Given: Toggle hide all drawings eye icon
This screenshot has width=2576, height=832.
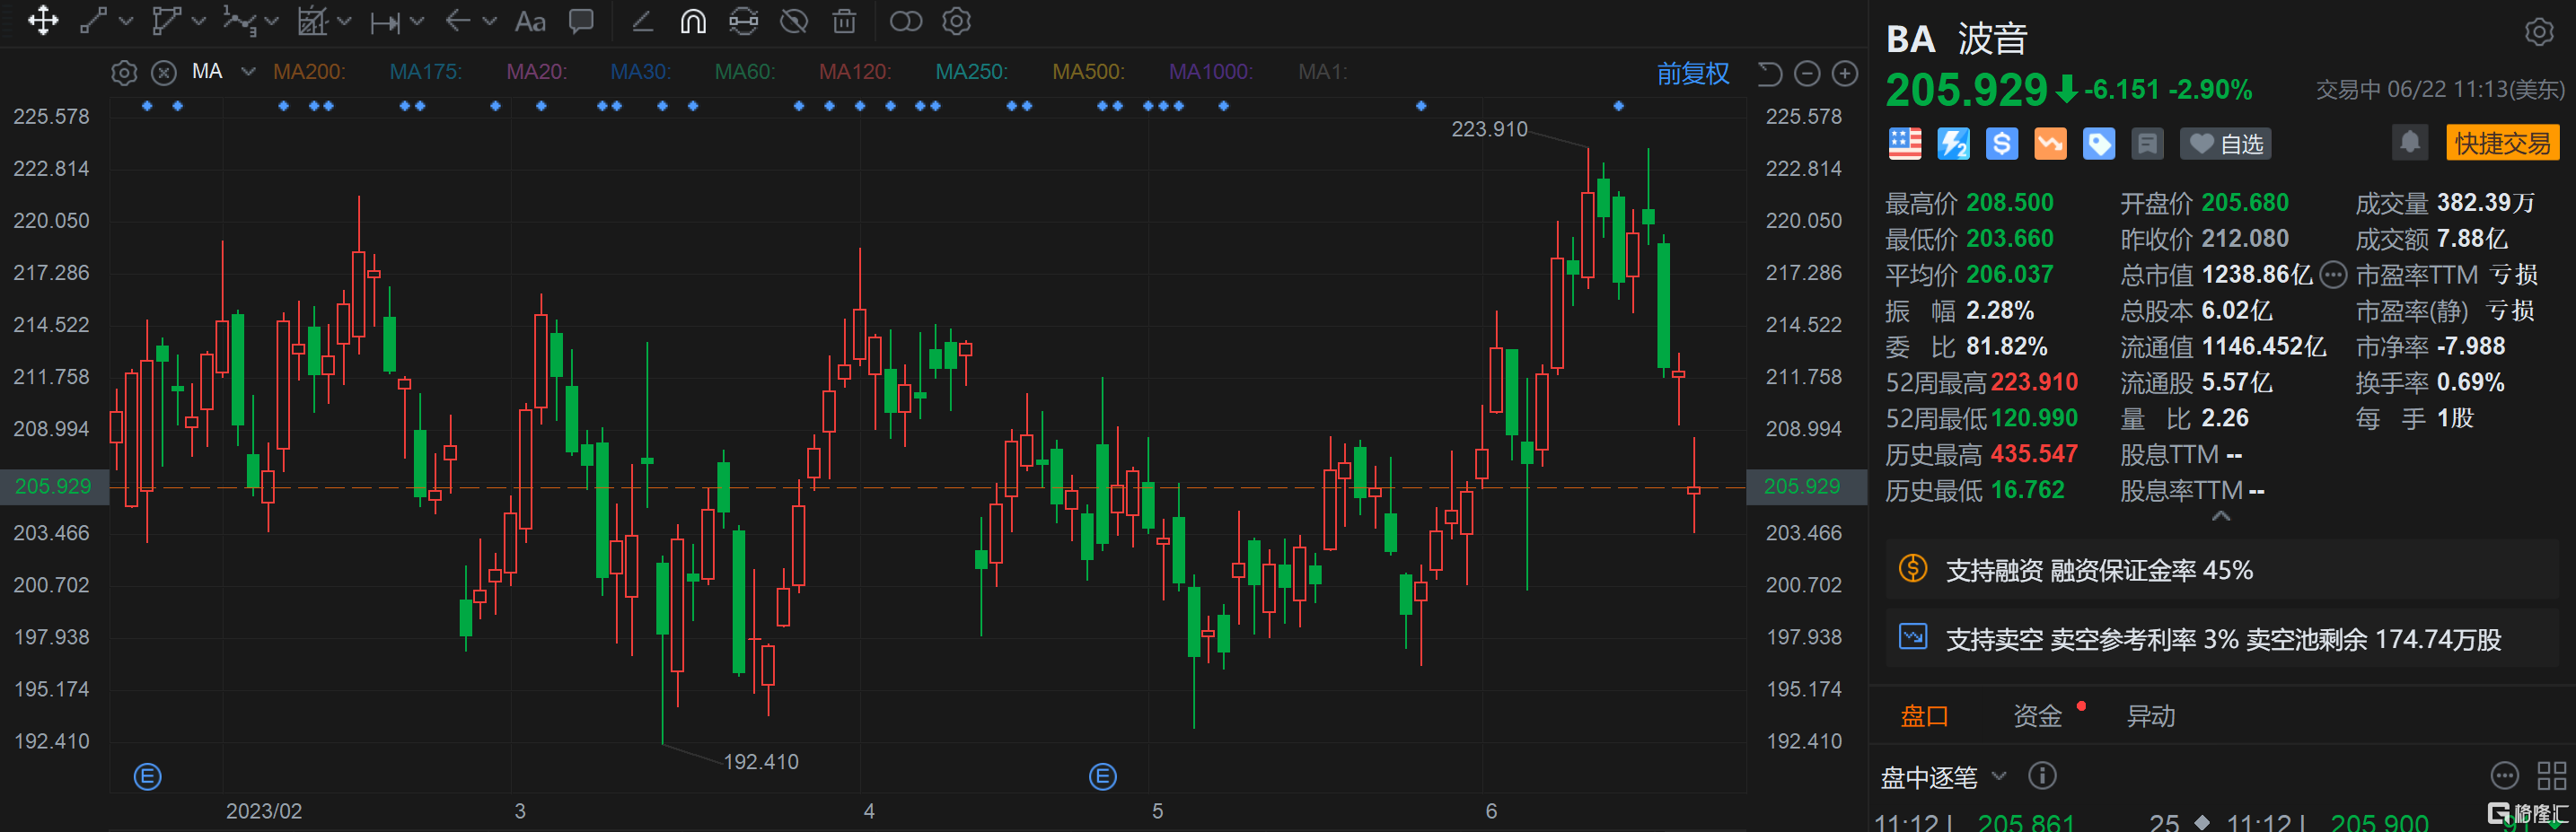Looking at the screenshot, I should (x=794, y=21).
